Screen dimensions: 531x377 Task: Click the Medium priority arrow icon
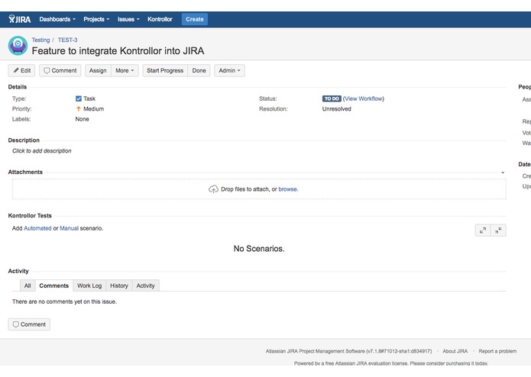79,109
